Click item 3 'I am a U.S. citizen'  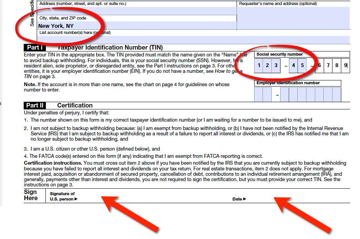click(92, 149)
